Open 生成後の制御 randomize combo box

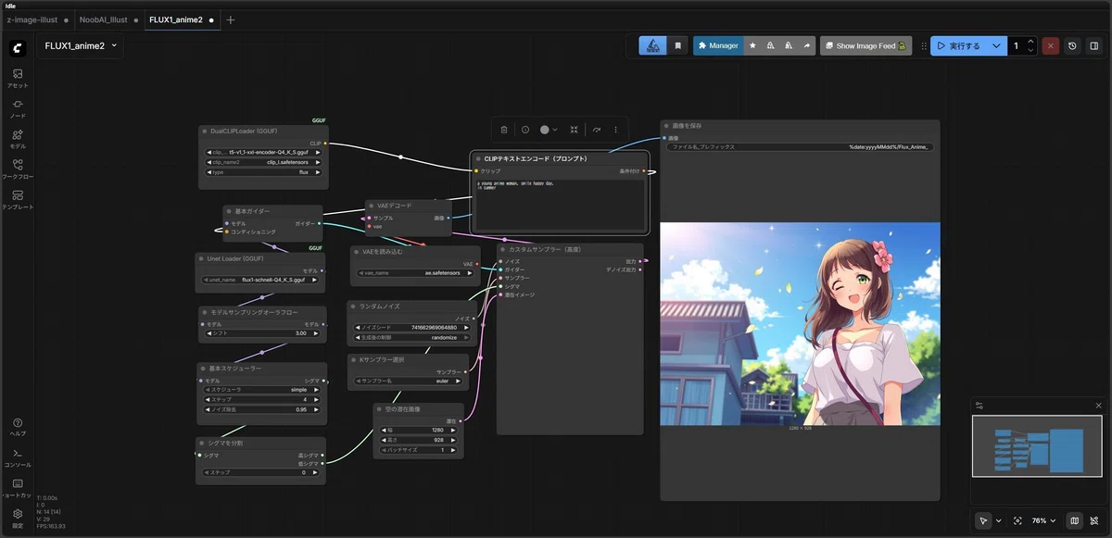(x=412, y=337)
